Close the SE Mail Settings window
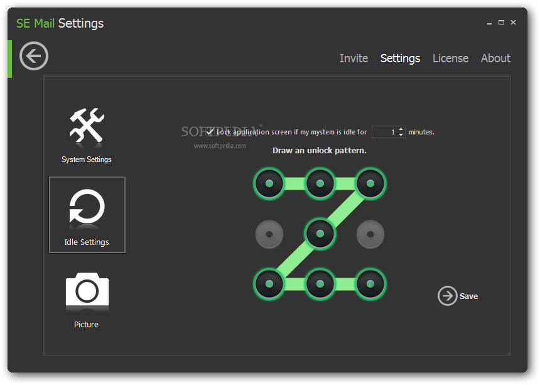The image size is (540, 385). click(513, 23)
